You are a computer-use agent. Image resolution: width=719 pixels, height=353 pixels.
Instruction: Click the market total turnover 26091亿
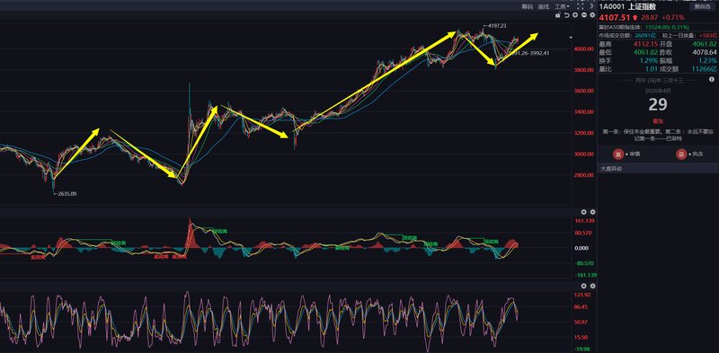pos(645,35)
